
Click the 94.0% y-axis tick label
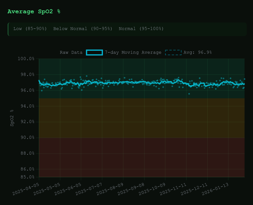coord(28,106)
